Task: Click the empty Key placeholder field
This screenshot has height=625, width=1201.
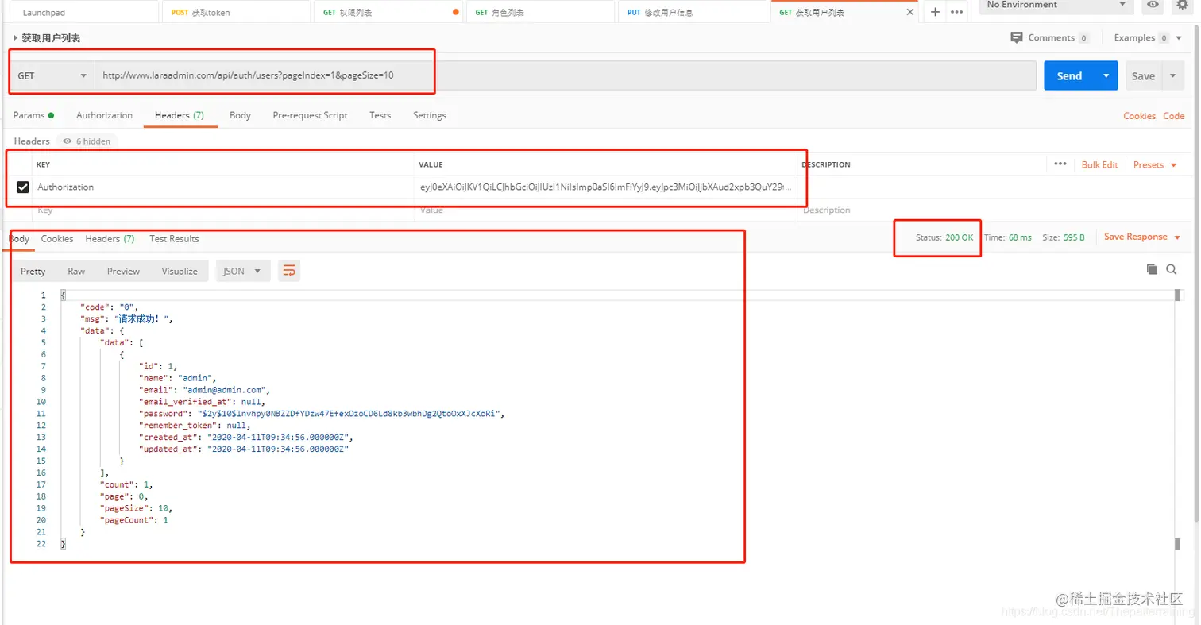Action: point(223,210)
